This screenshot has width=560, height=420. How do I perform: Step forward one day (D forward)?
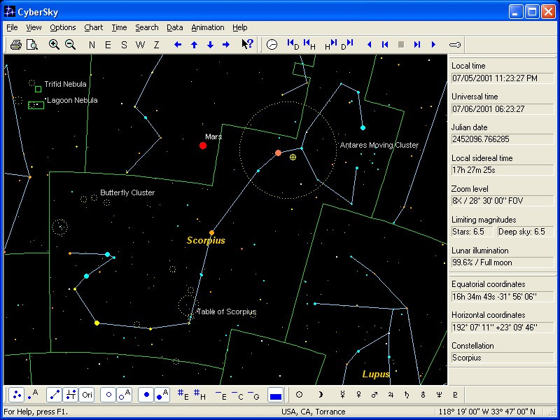pos(346,45)
